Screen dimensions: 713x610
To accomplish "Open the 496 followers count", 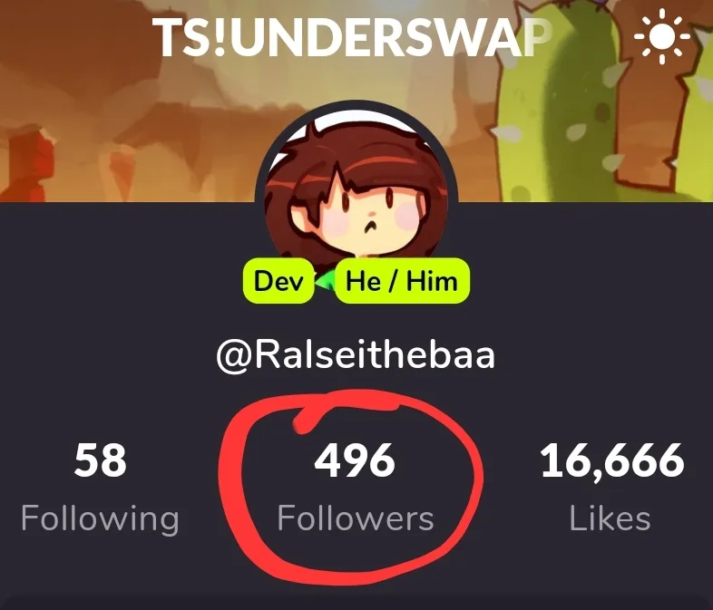I will (355, 460).
